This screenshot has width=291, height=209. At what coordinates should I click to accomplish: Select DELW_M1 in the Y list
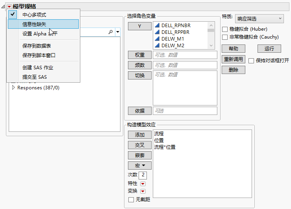click(x=172, y=39)
